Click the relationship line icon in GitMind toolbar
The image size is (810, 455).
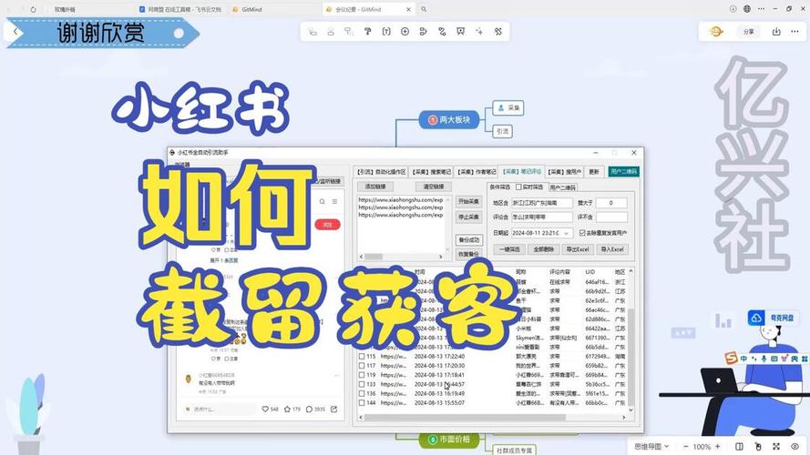point(442,32)
